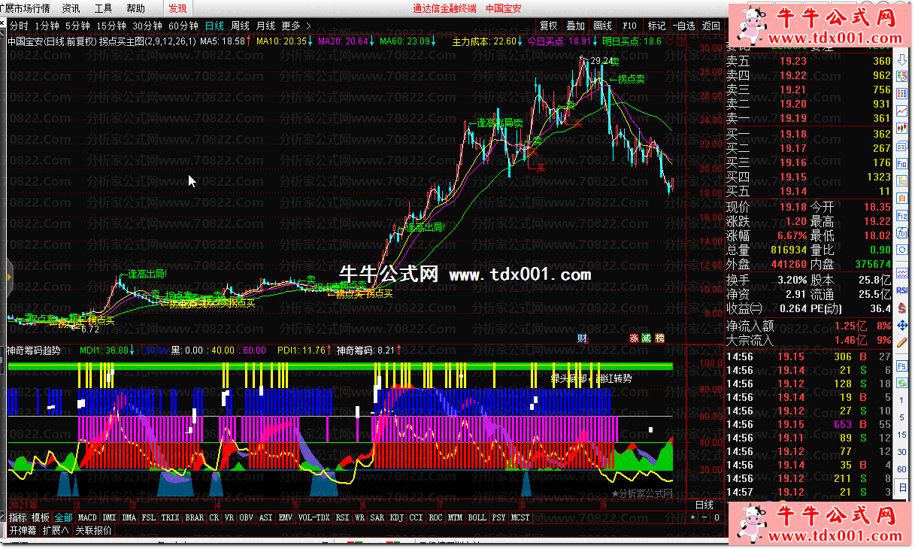The width and height of the screenshot is (915, 549).
Task: Open the 帮助 menu
Action: pyautogui.click(x=136, y=8)
